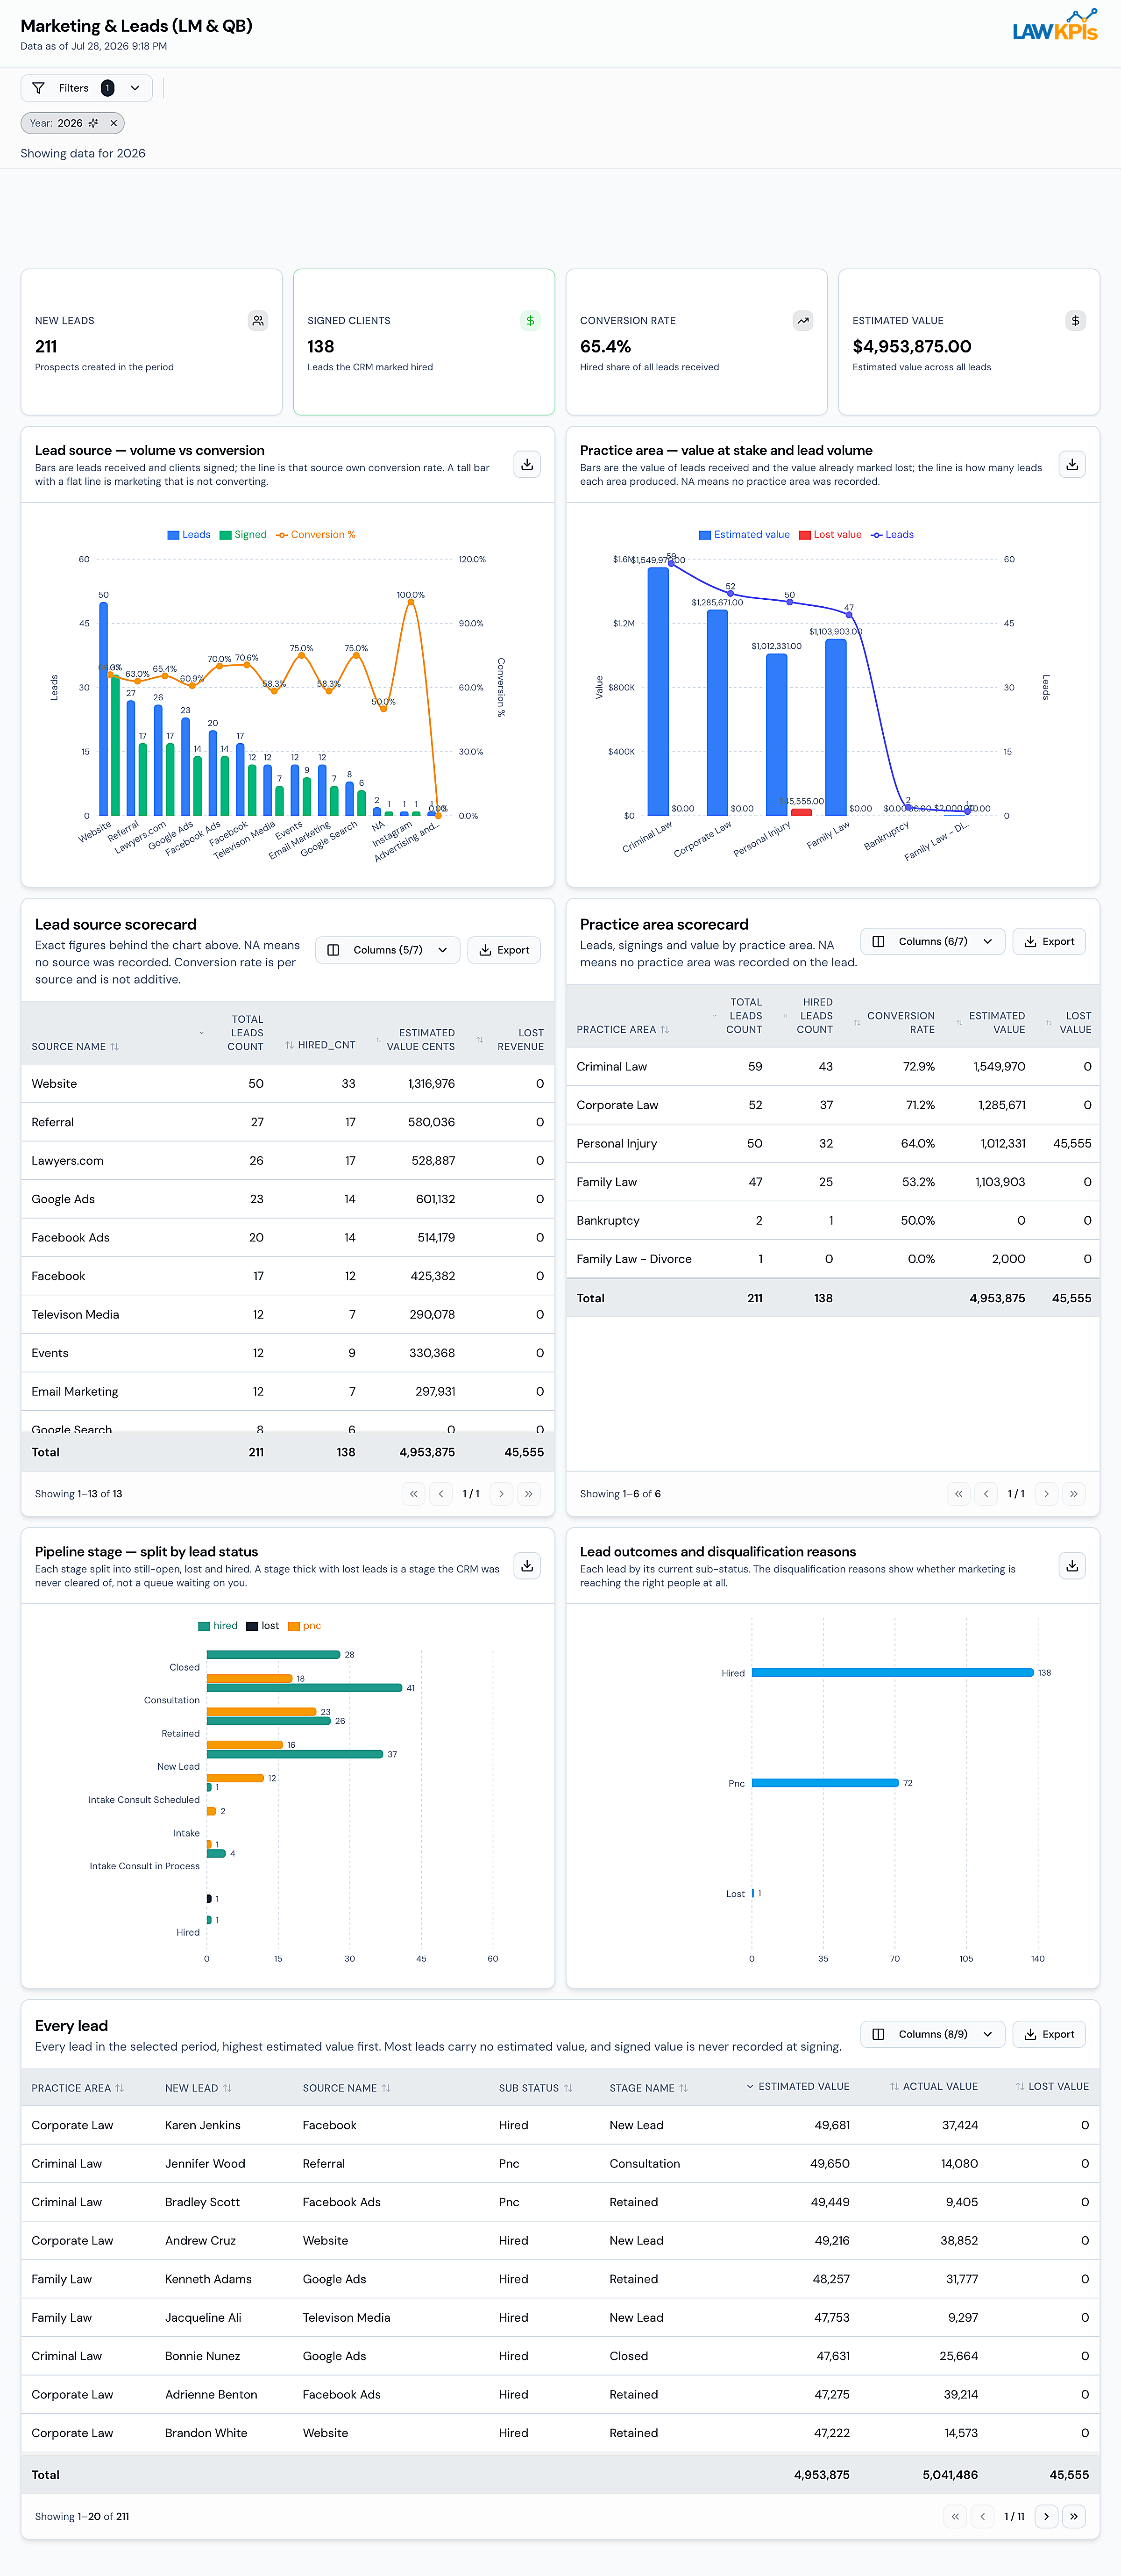Toggle the lost legend in pipeline chart
The image size is (1121, 2576).
(263, 1626)
